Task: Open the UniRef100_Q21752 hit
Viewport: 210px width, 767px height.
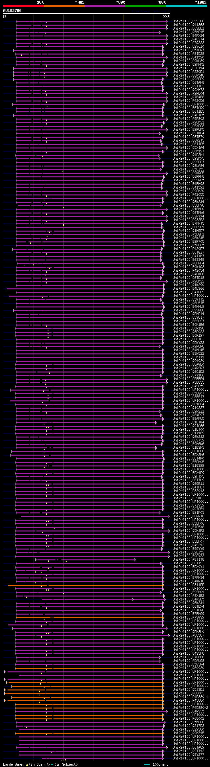Action: click(x=188, y=726)
